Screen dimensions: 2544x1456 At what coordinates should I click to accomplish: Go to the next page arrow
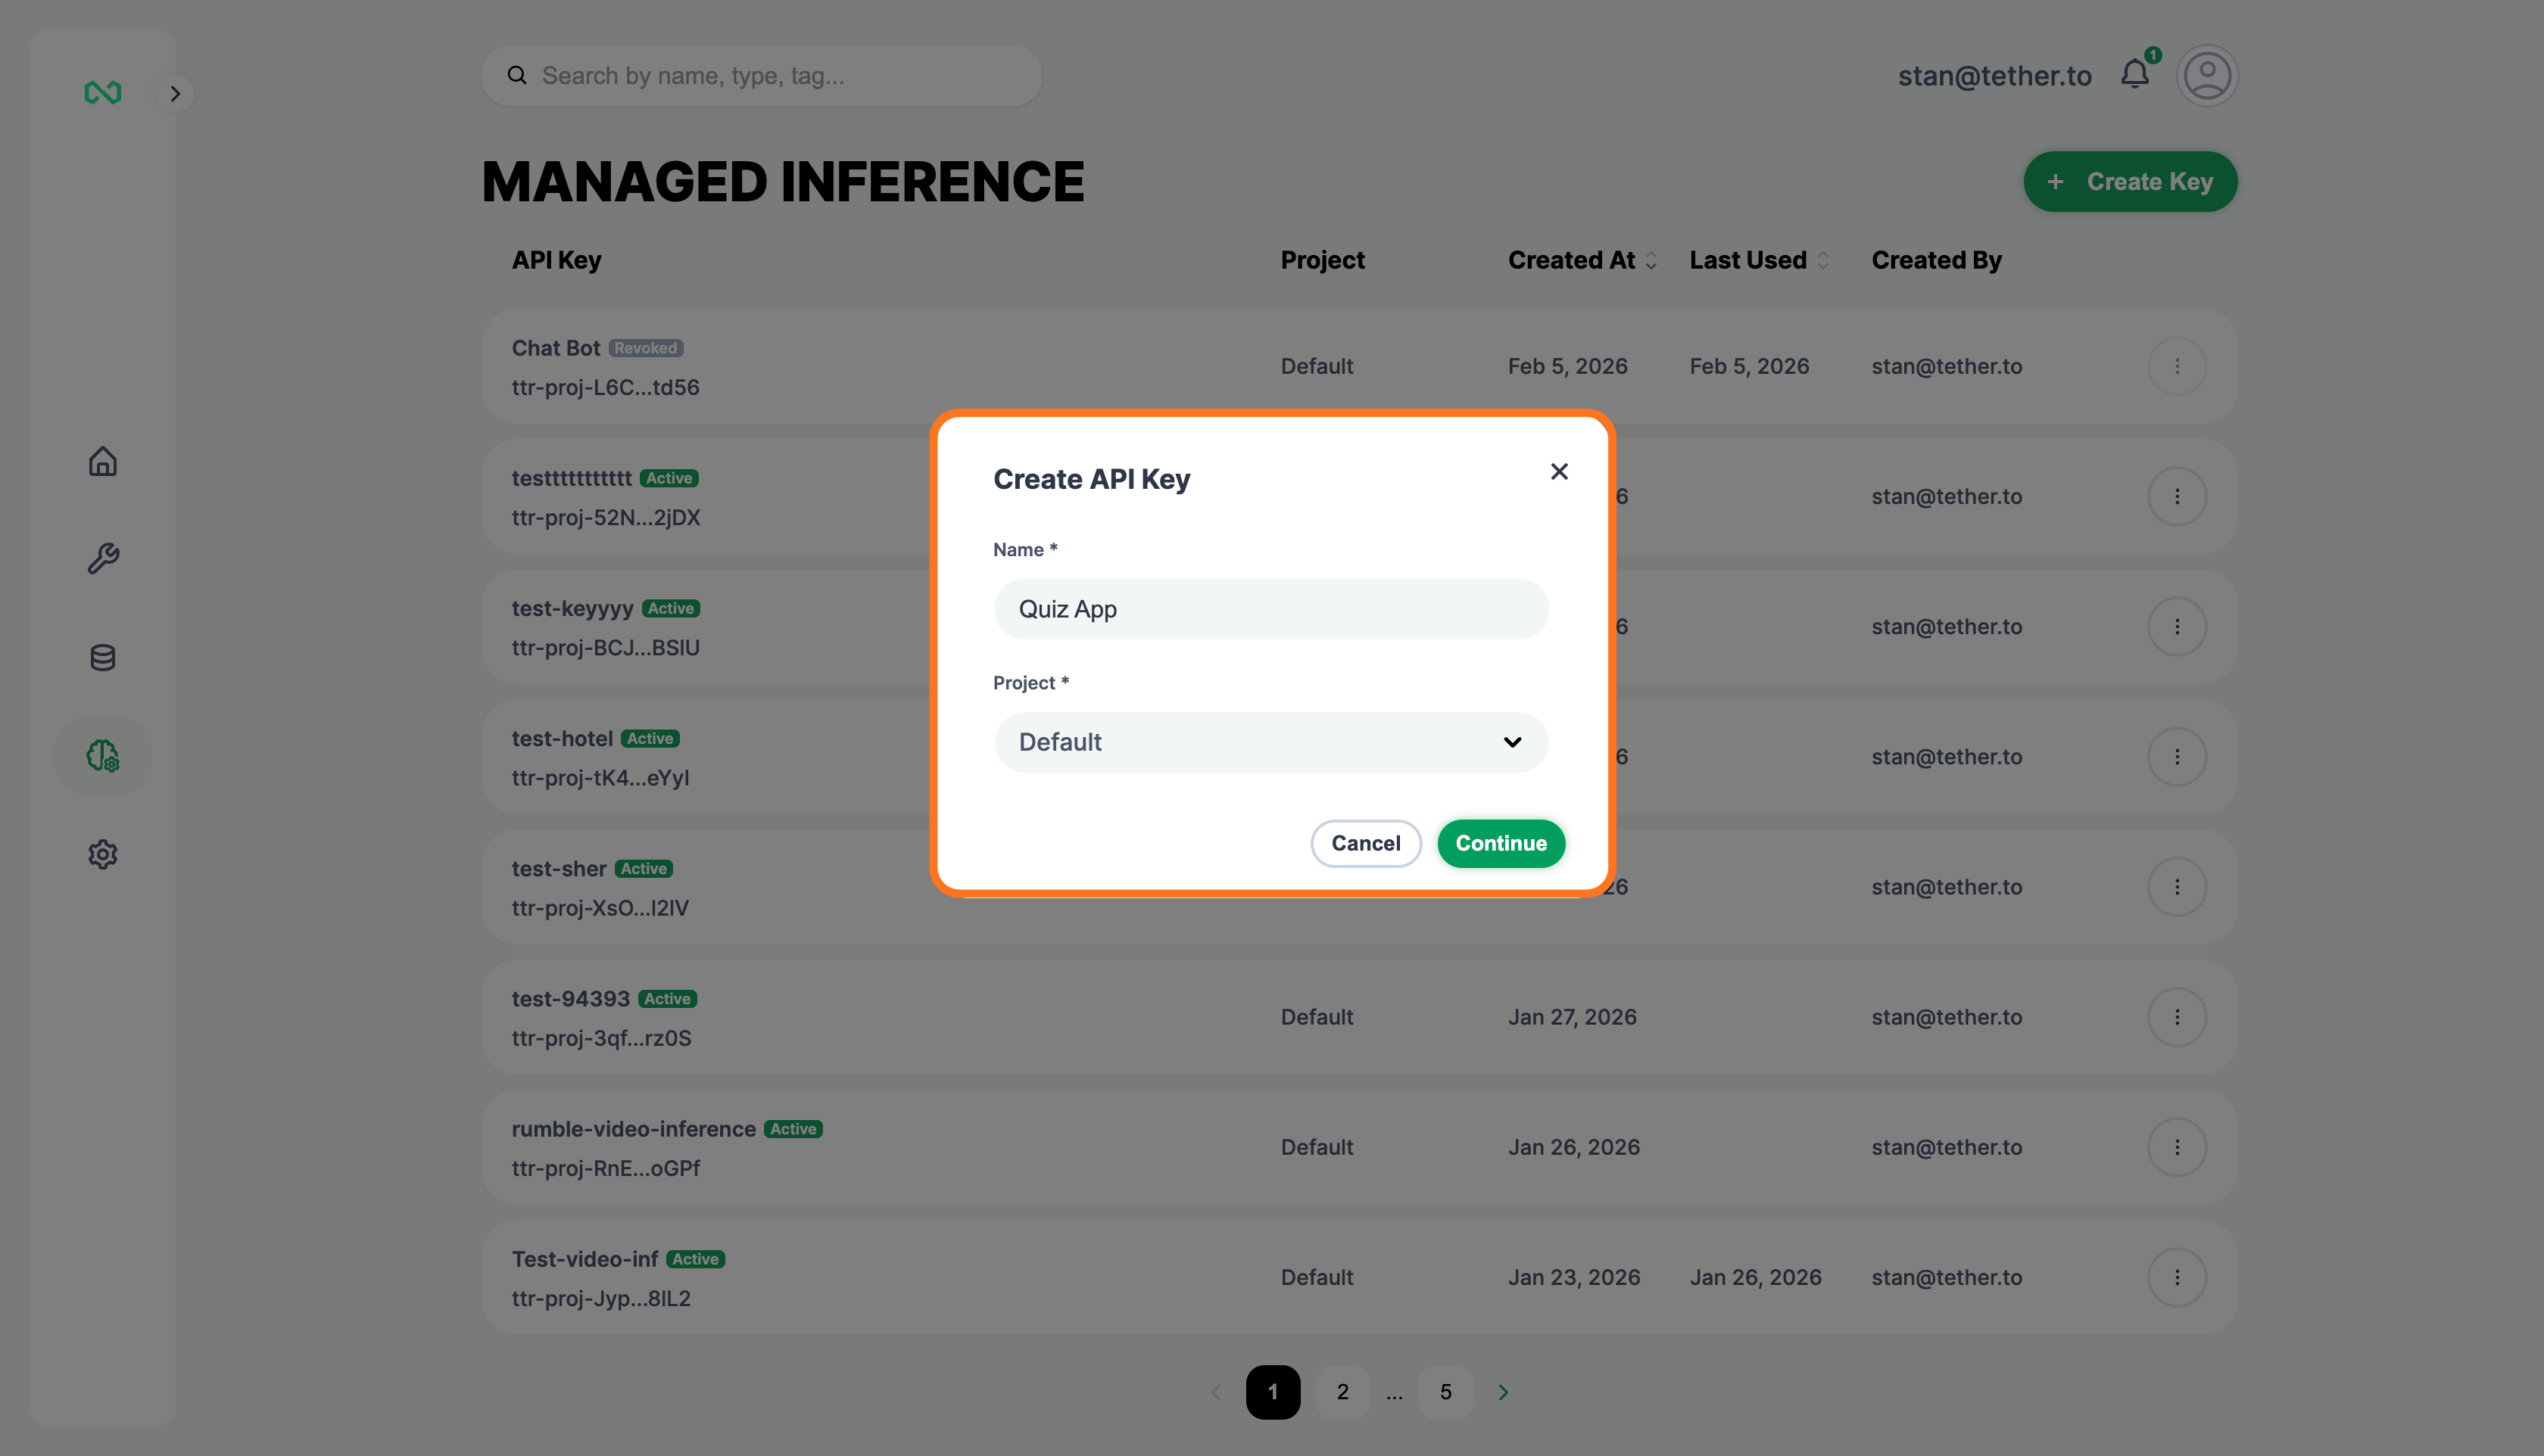[x=1503, y=1392]
